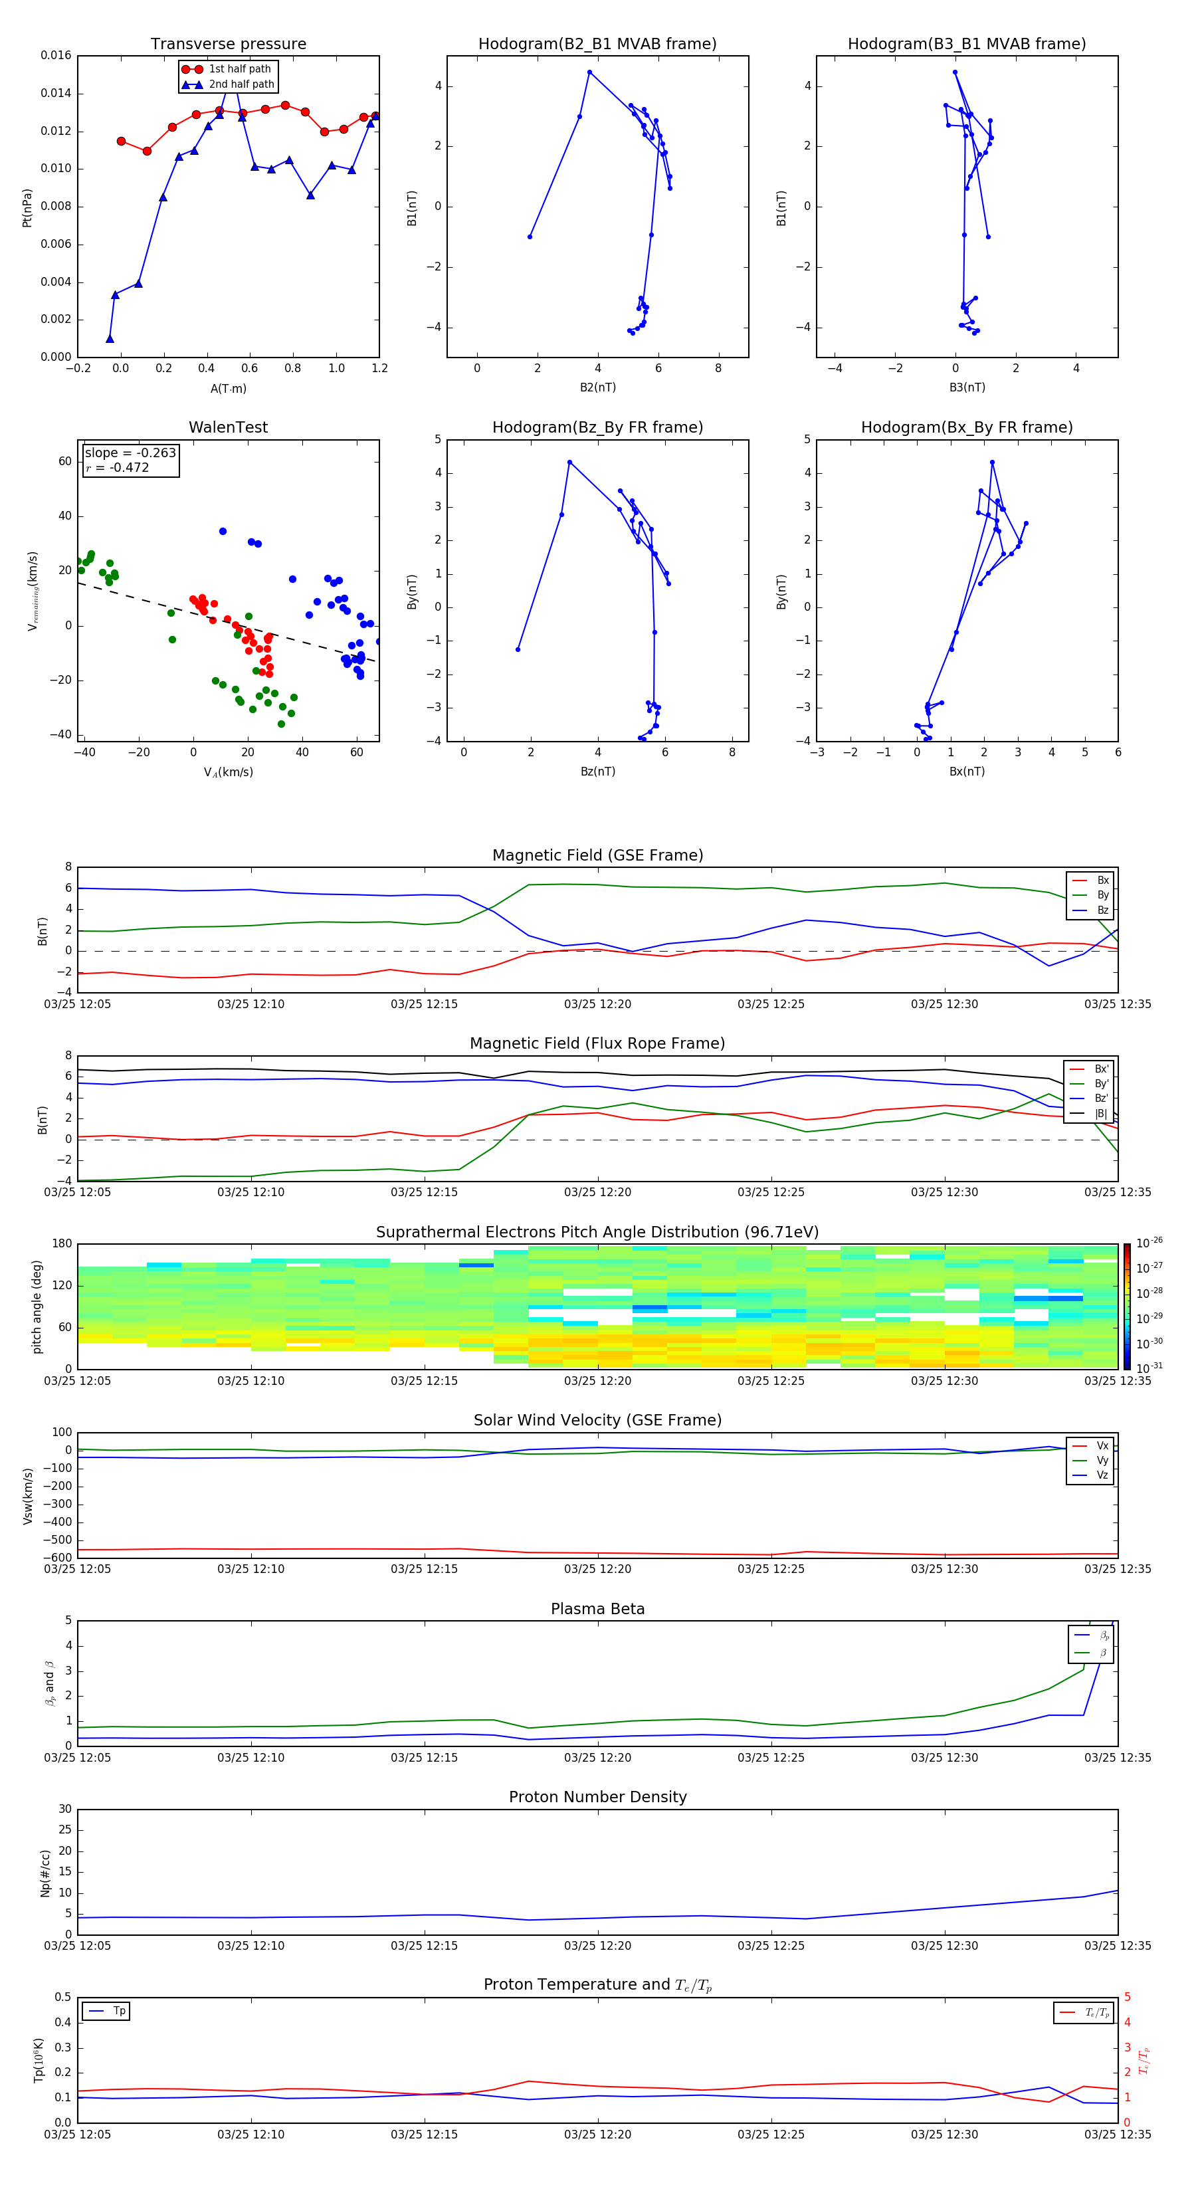Click the '10^-26' colorbar tick label
The height and width of the screenshot is (2193, 1196).
[x=1149, y=1243]
